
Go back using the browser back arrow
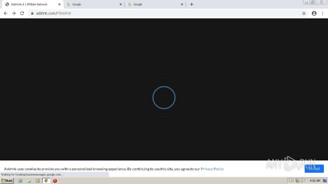tap(6, 13)
